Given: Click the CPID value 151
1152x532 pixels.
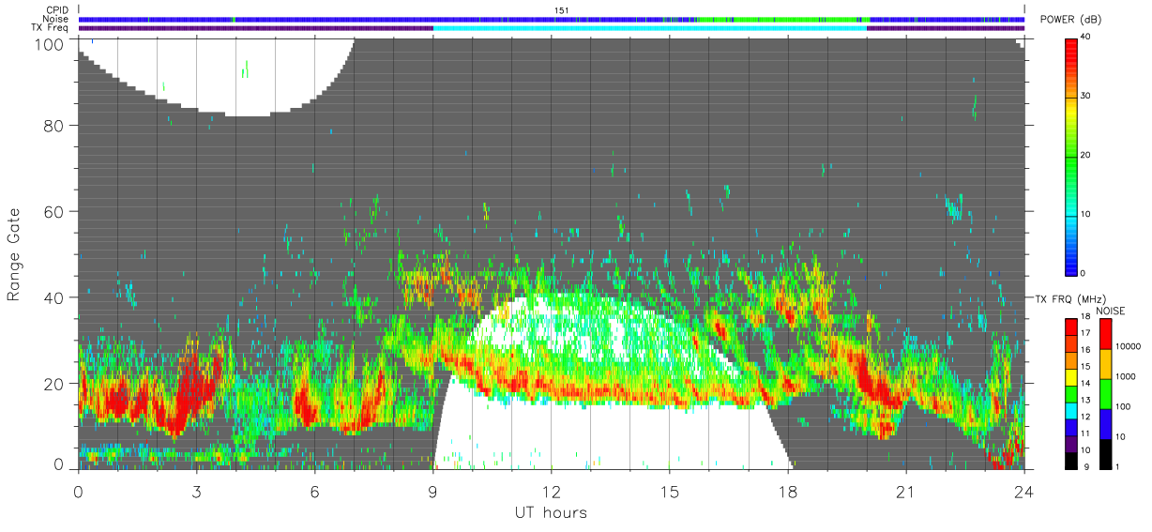Looking at the screenshot, I should (x=561, y=10).
